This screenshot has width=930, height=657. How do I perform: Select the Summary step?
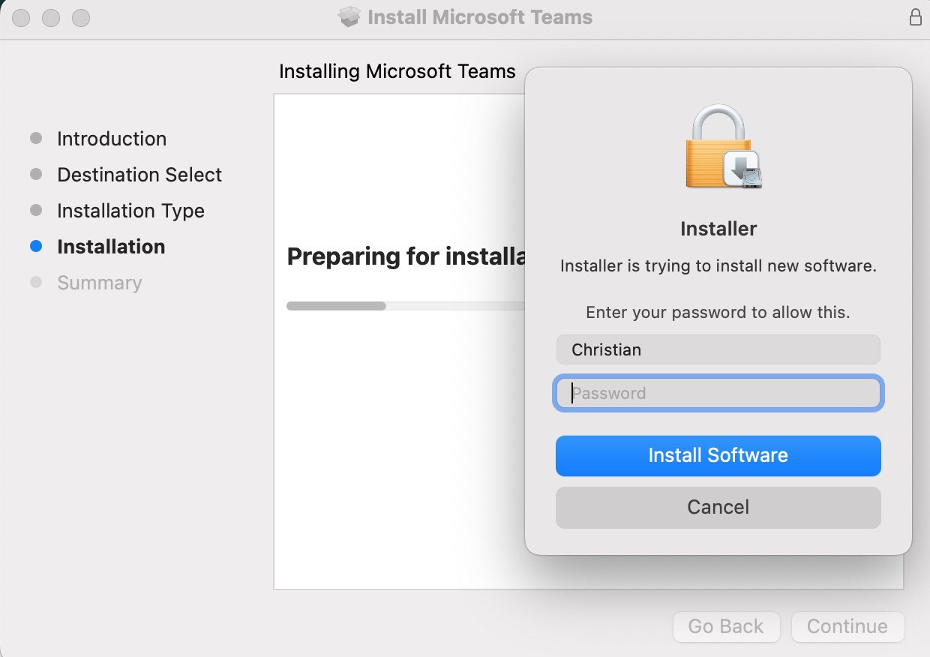click(x=99, y=283)
